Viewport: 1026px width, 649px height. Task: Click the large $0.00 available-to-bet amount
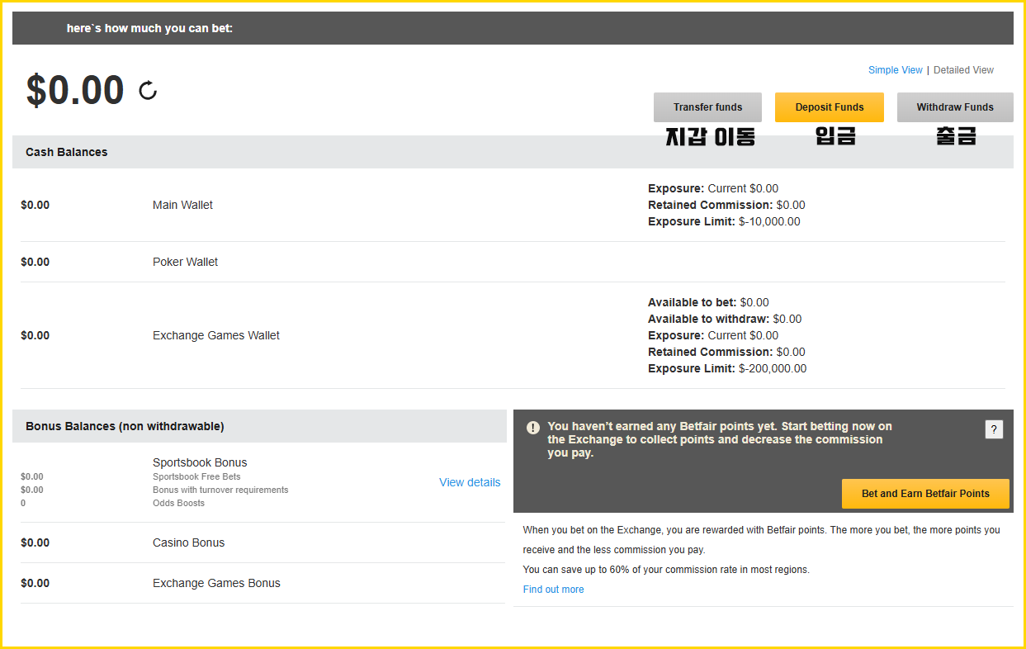tap(75, 90)
